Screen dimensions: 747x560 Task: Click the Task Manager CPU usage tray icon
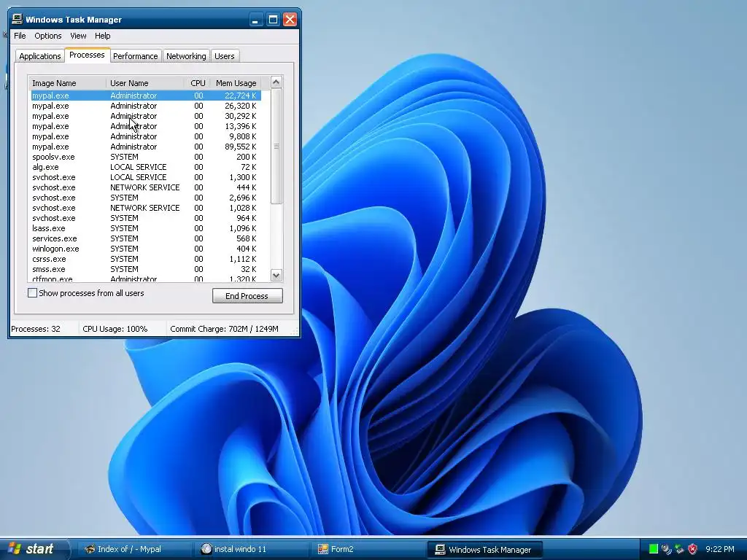point(654,549)
